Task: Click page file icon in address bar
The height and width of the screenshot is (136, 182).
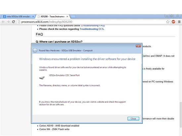Action: (x=19, y=22)
